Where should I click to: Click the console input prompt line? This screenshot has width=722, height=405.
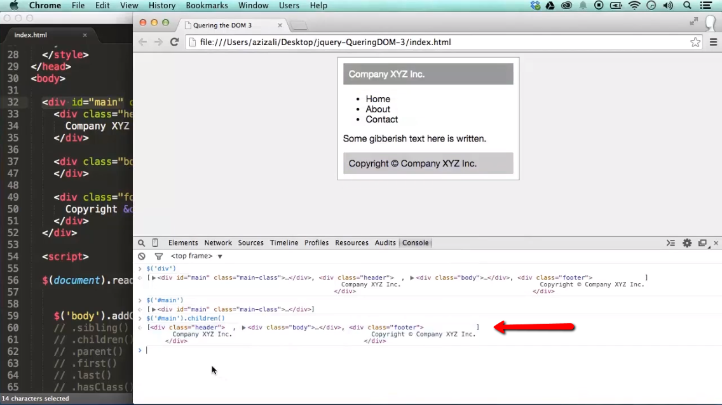(427, 350)
